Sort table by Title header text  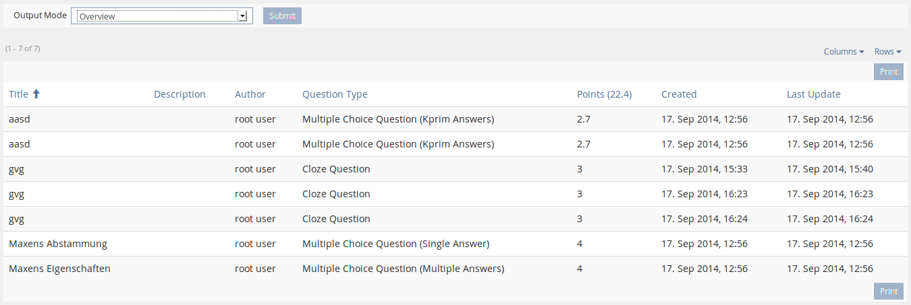(x=19, y=94)
